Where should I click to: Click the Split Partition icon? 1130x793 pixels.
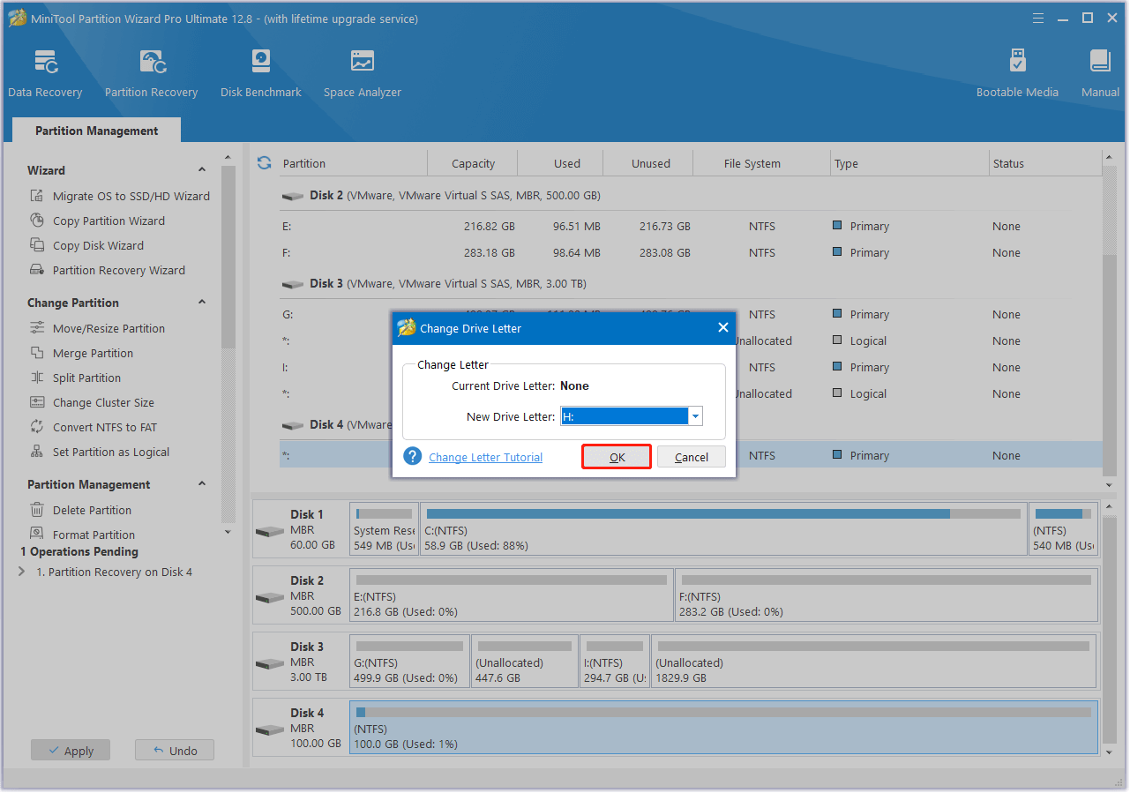[x=37, y=378]
